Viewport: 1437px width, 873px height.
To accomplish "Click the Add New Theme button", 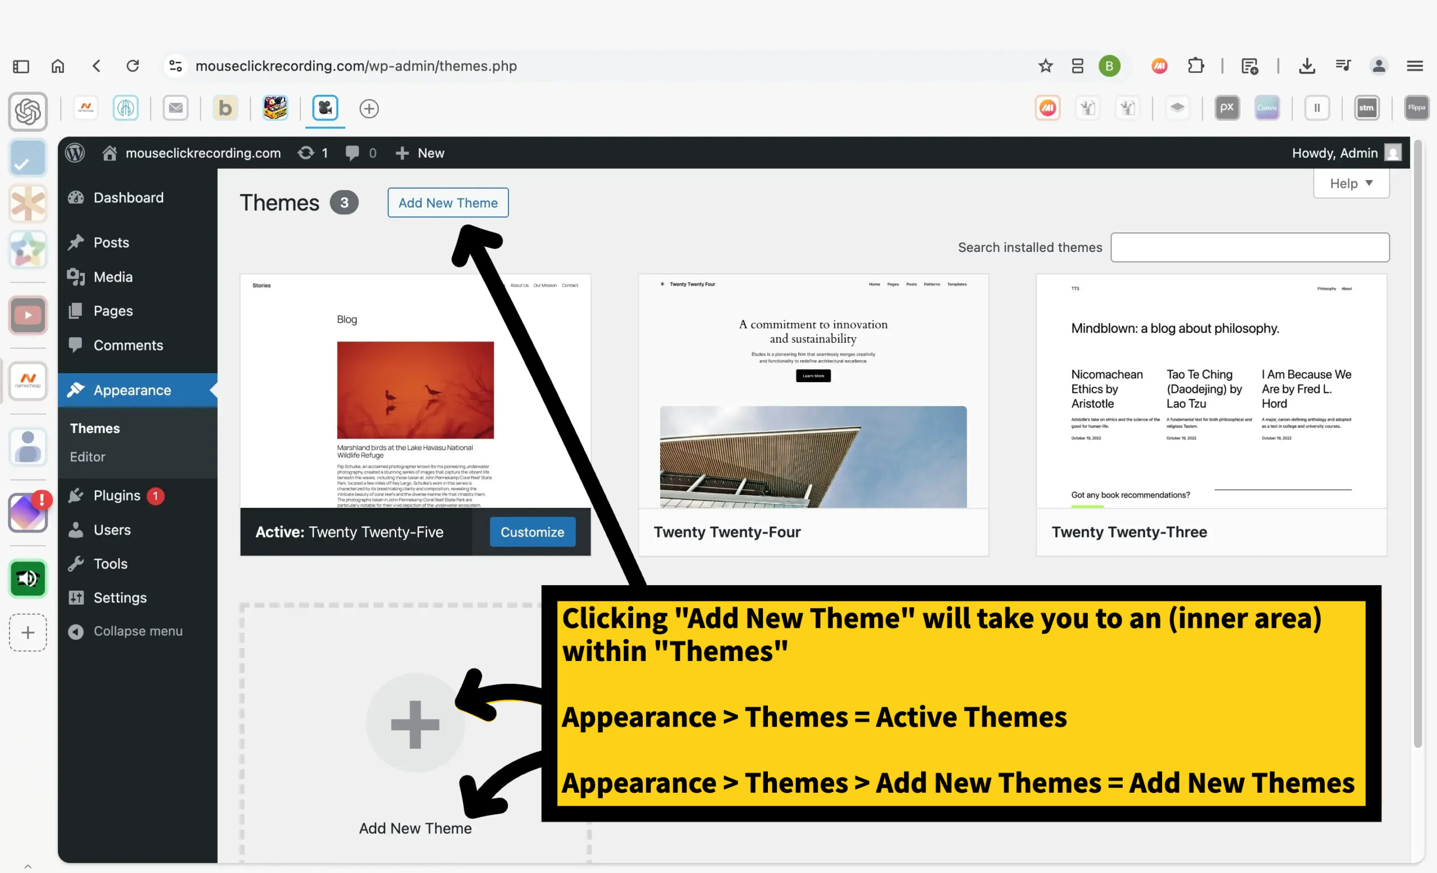I will 447,203.
